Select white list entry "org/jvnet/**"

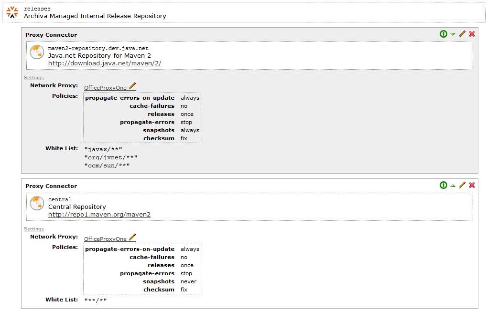[x=111, y=157]
